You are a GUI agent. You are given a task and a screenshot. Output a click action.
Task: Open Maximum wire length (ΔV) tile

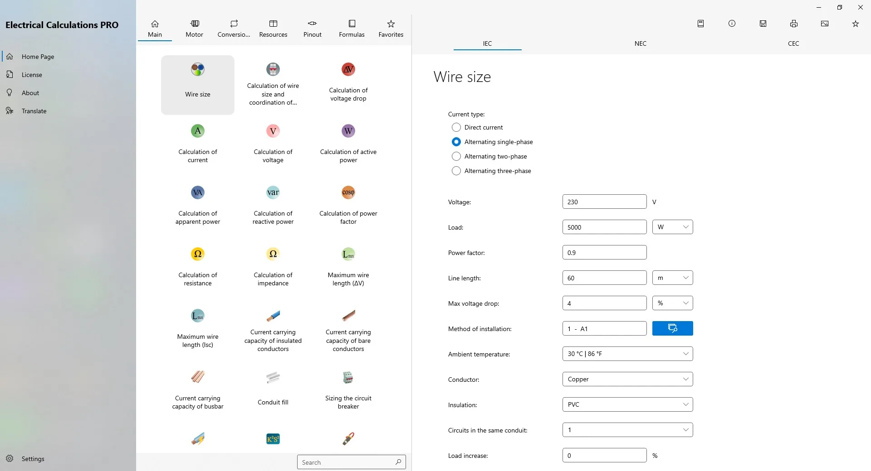348,270
